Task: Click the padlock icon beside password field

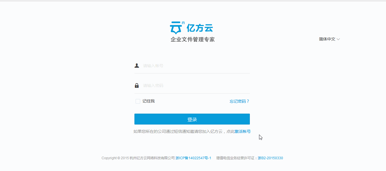Action: point(137,85)
